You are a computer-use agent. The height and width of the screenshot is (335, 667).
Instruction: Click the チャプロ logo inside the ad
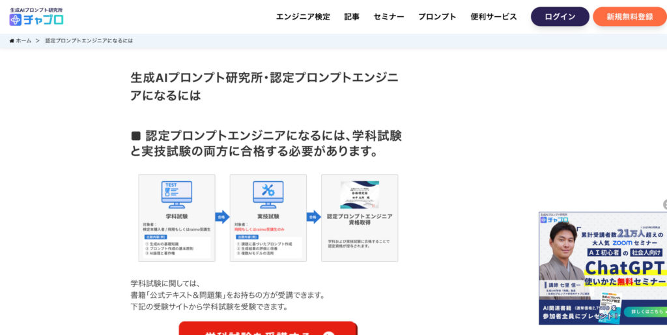coord(554,218)
